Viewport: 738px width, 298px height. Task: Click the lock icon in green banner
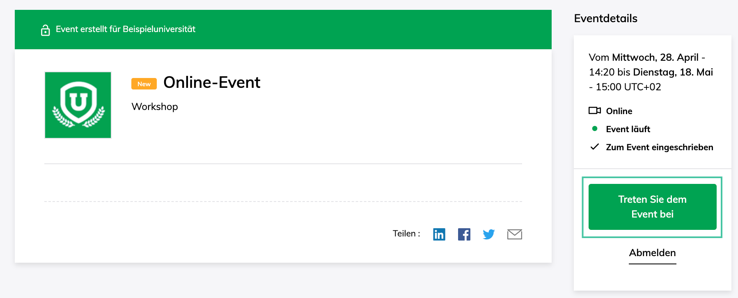(46, 30)
